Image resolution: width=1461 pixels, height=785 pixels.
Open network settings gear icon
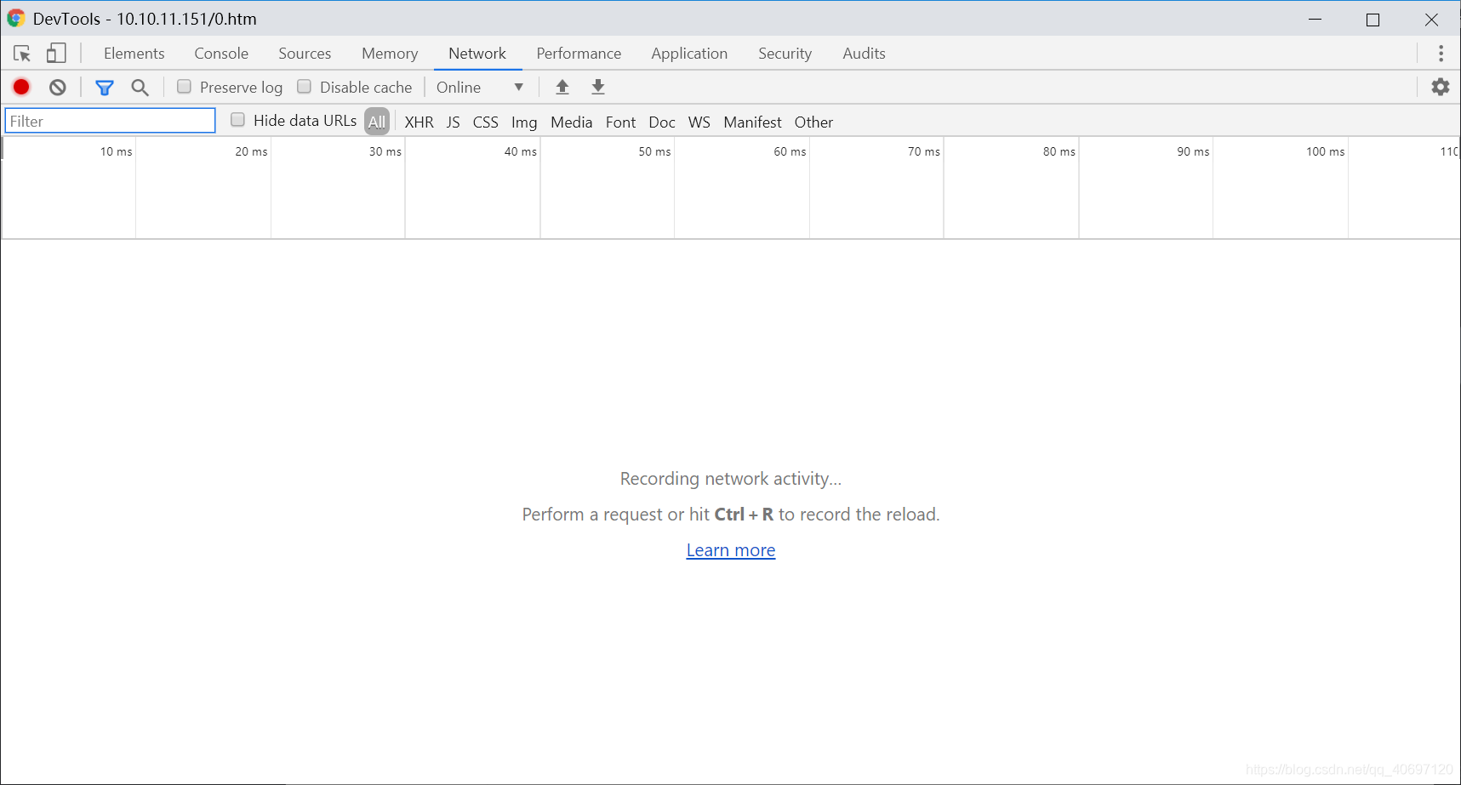click(x=1440, y=87)
